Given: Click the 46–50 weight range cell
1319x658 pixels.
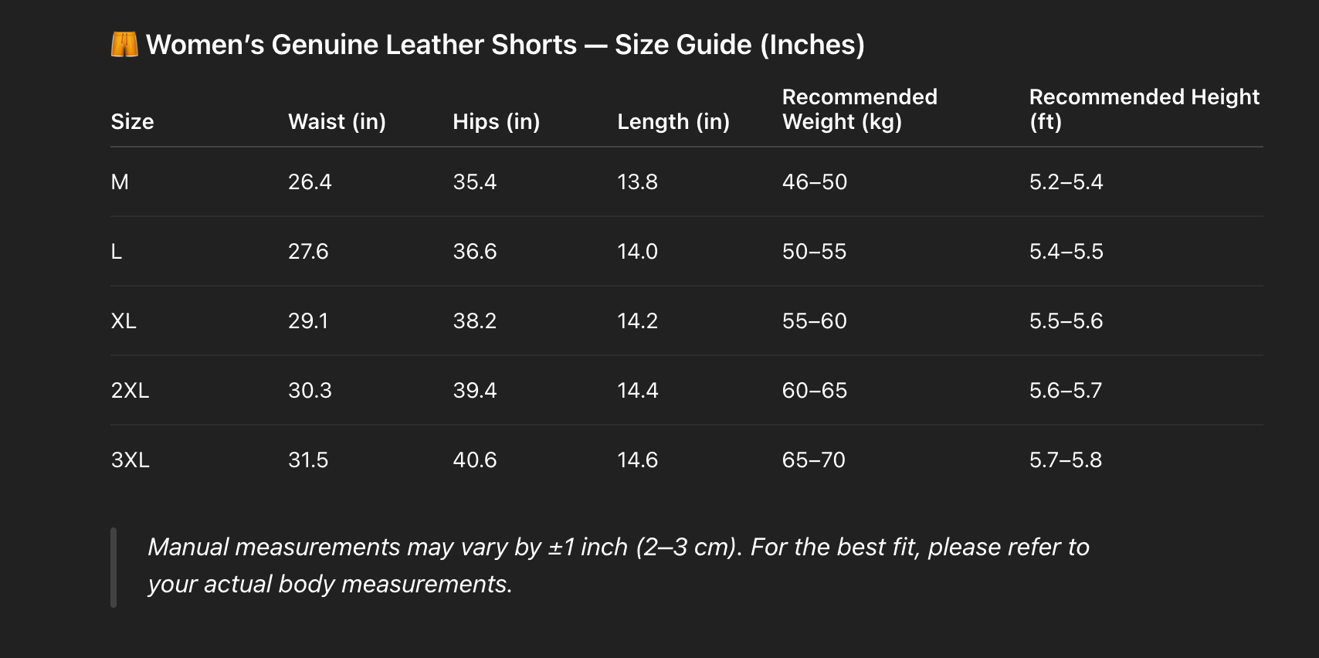Looking at the screenshot, I should (x=814, y=182).
